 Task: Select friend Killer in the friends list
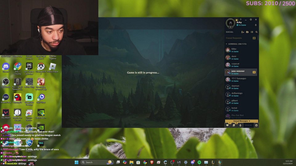pyautogui.click(x=241, y=50)
